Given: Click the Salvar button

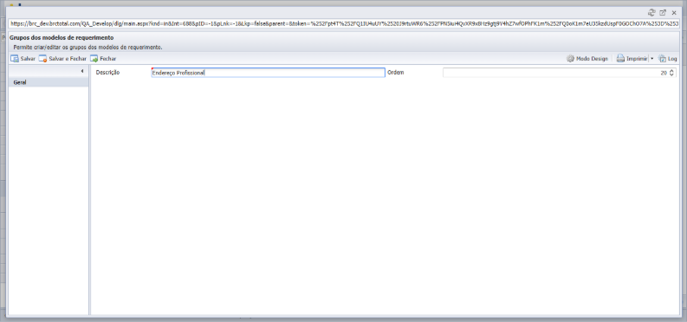Looking at the screenshot, I should tap(23, 59).
